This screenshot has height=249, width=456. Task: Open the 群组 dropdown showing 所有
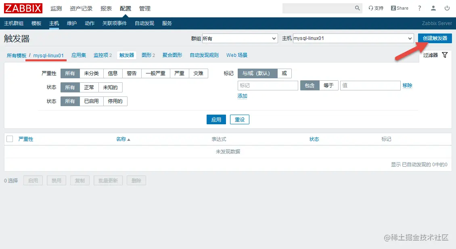click(x=240, y=38)
